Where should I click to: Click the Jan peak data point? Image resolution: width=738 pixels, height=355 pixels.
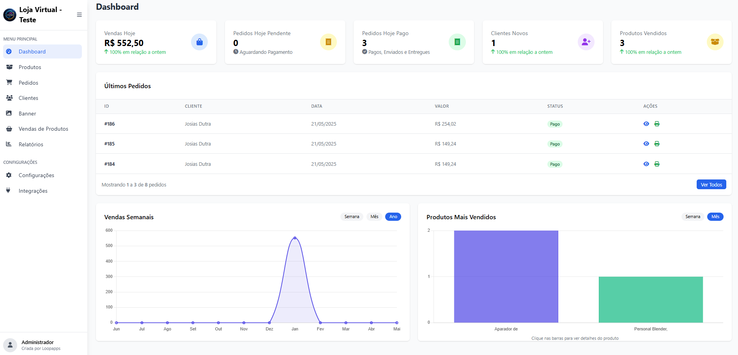point(295,238)
